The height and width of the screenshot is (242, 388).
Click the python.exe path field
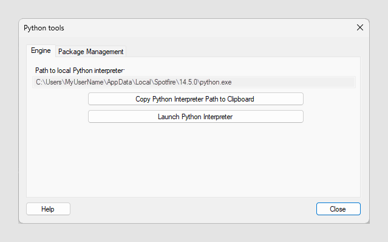[x=194, y=82]
